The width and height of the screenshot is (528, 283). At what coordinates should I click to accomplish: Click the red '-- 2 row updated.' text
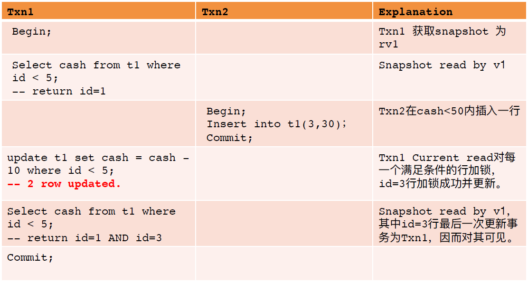click(64, 184)
